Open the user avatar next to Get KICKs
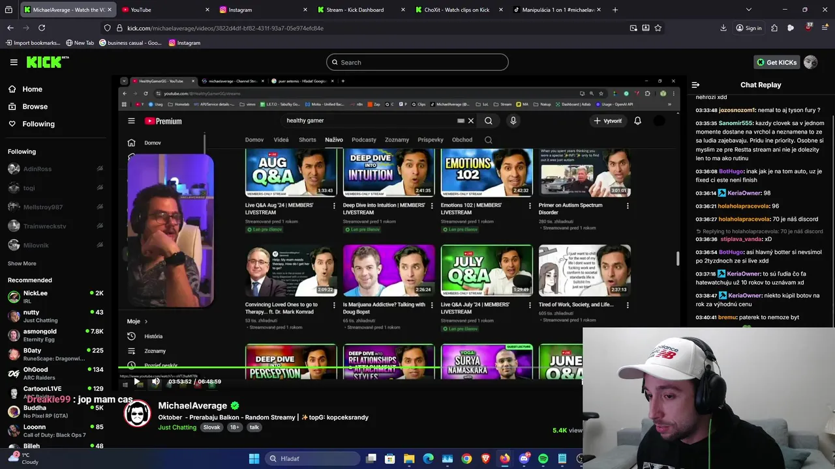The width and height of the screenshot is (835, 469). (x=810, y=62)
